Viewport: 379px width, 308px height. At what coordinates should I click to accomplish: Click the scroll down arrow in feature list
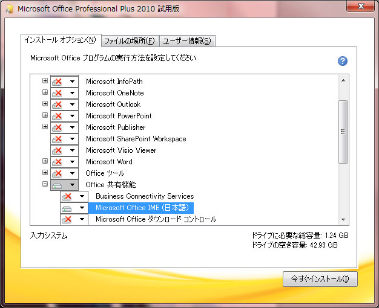click(x=343, y=219)
